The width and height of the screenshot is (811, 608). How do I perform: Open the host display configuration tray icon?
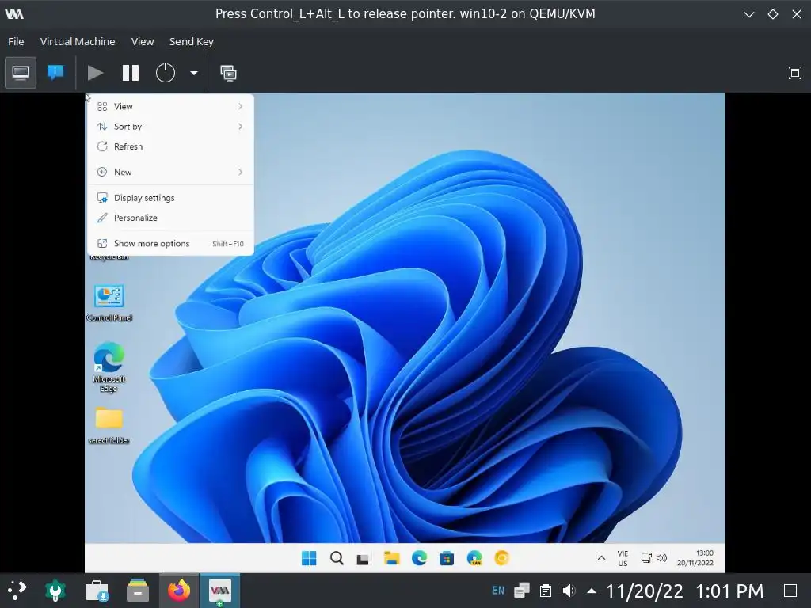coord(522,591)
